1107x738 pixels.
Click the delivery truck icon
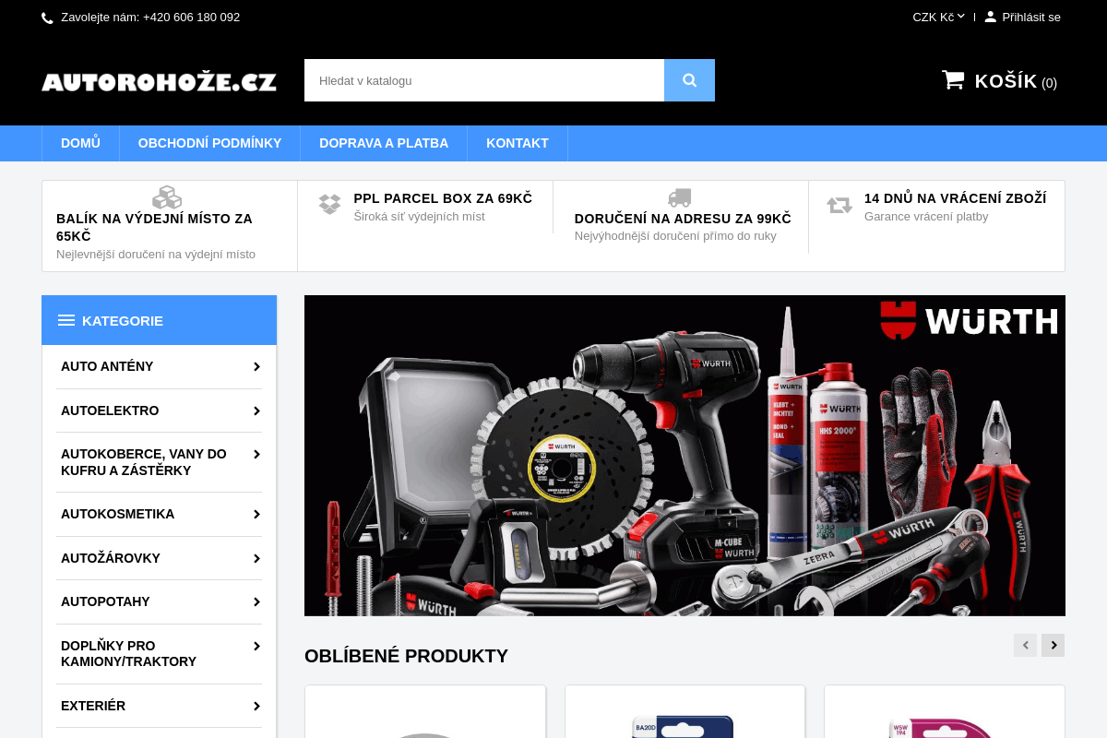pos(680,197)
